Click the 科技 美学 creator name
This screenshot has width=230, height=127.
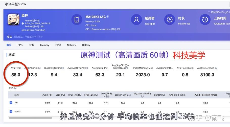click(150, 24)
